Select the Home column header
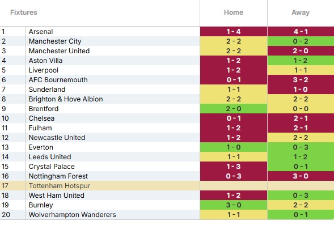 pos(234,12)
